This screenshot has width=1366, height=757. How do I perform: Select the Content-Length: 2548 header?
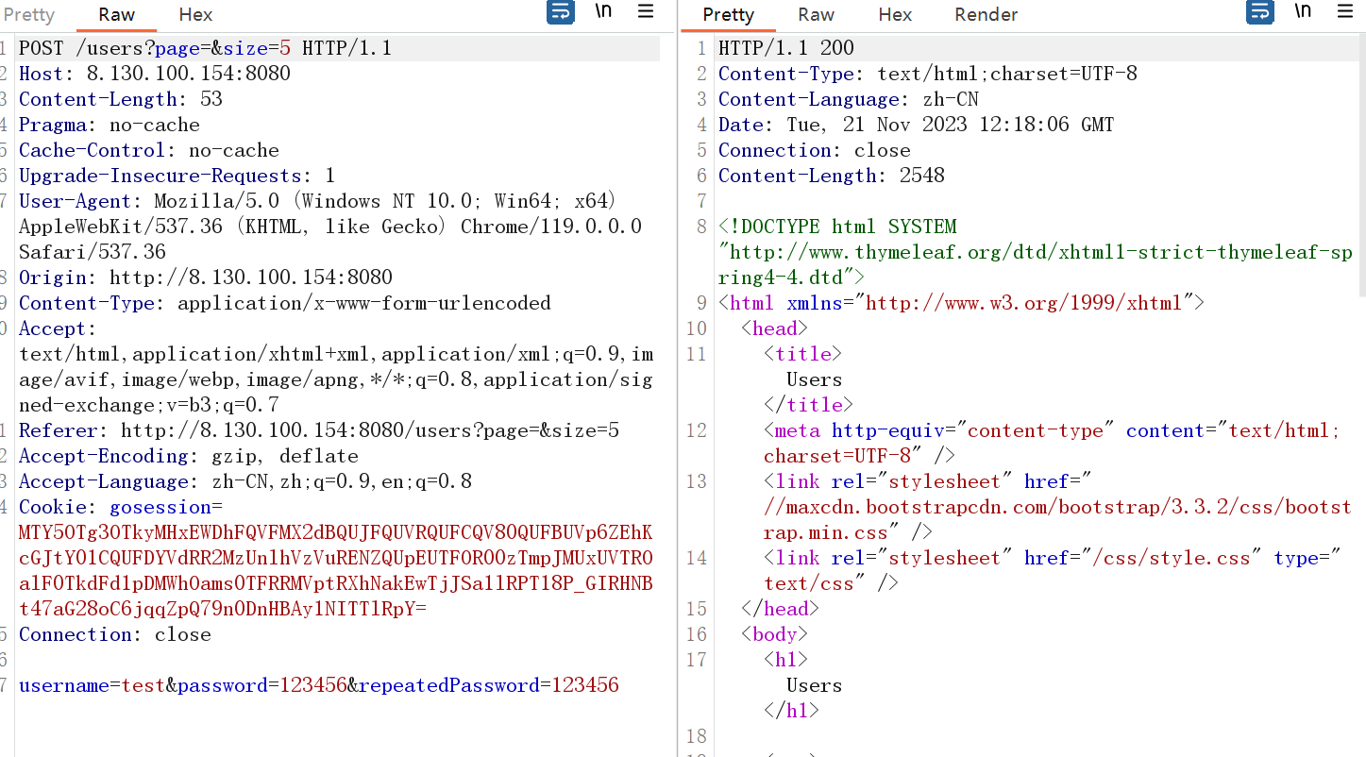[x=832, y=176]
